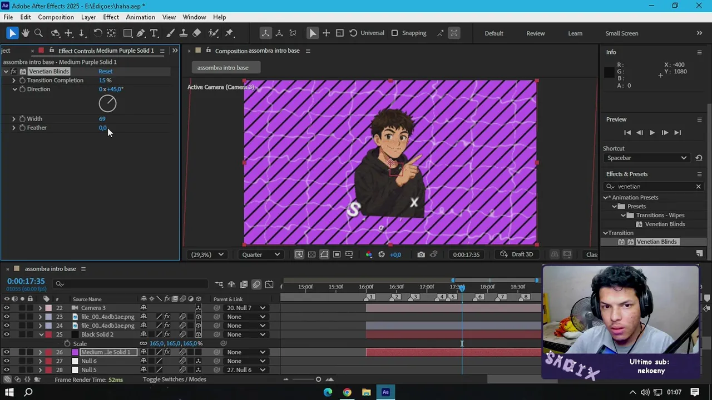This screenshot has height=400, width=712.
Task: Open the Graph Editor in timeline
Action: pyautogui.click(x=269, y=284)
